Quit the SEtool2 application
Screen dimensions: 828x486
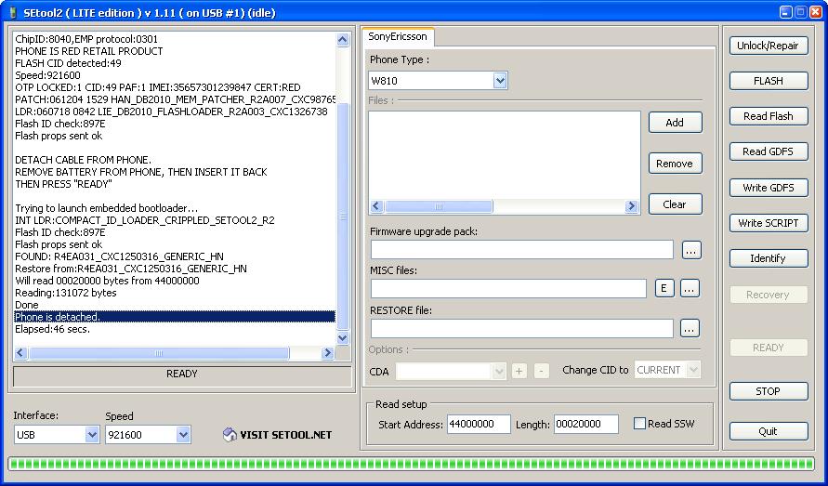click(x=769, y=431)
